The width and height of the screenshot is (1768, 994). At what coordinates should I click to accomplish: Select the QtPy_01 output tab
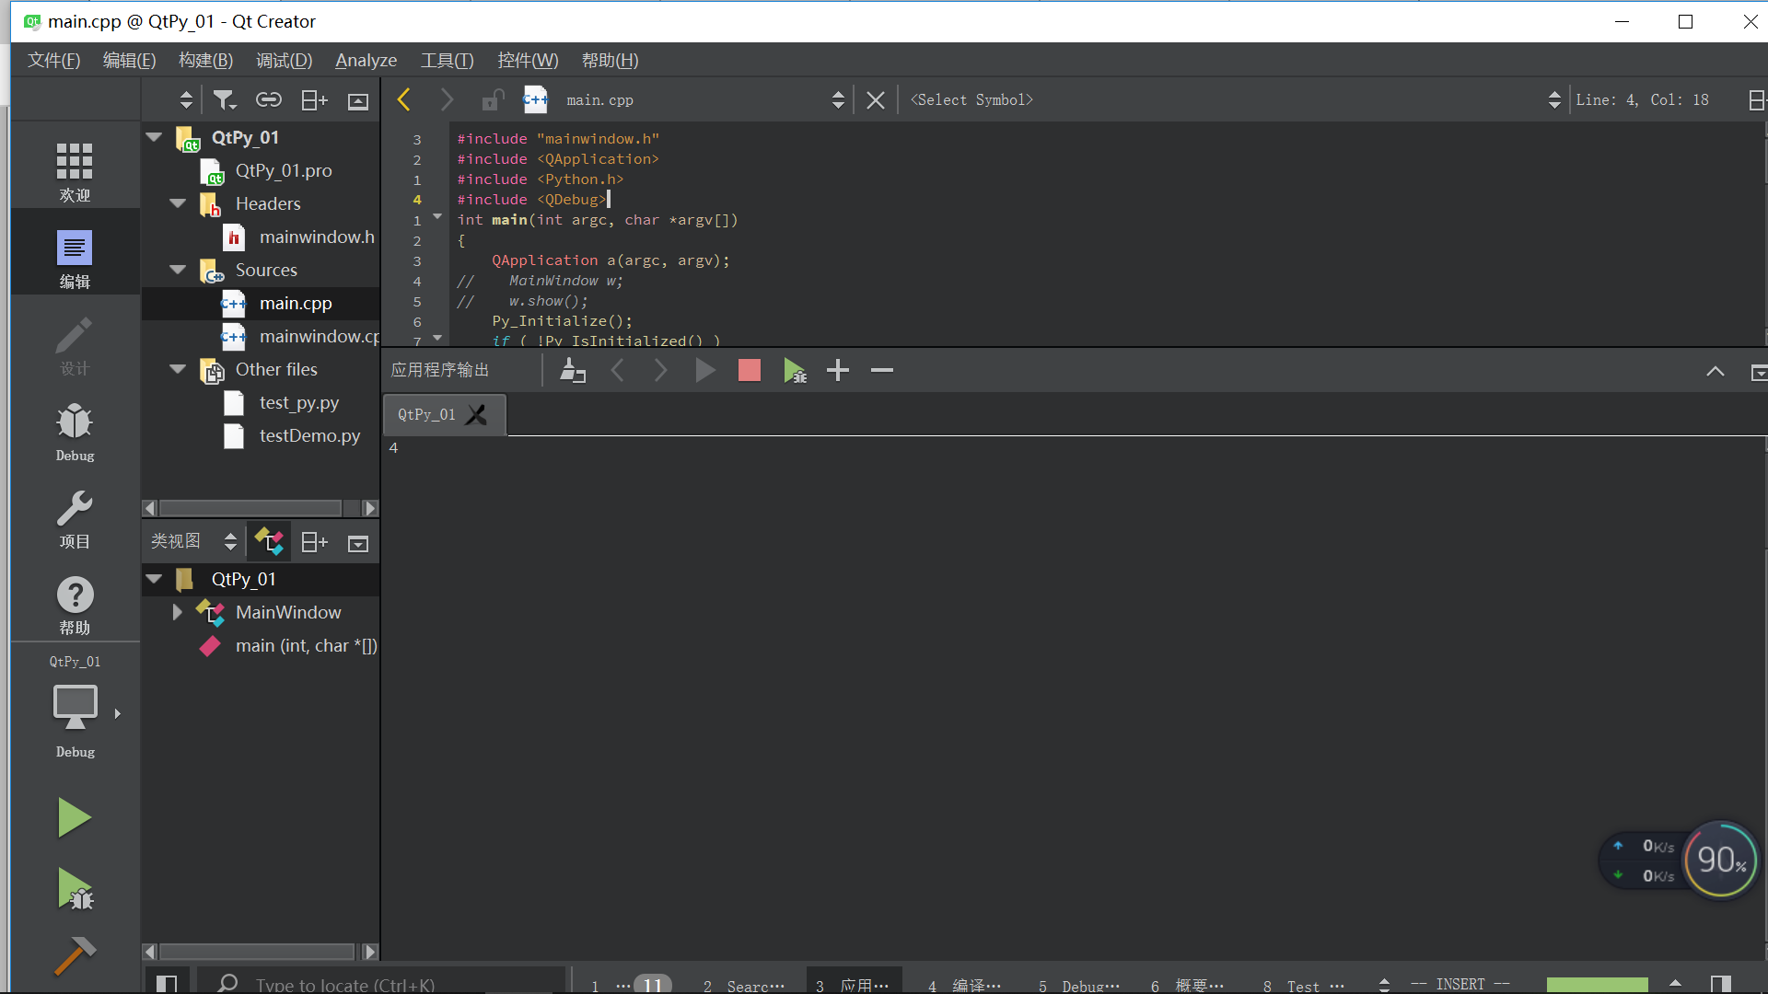(x=427, y=415)
